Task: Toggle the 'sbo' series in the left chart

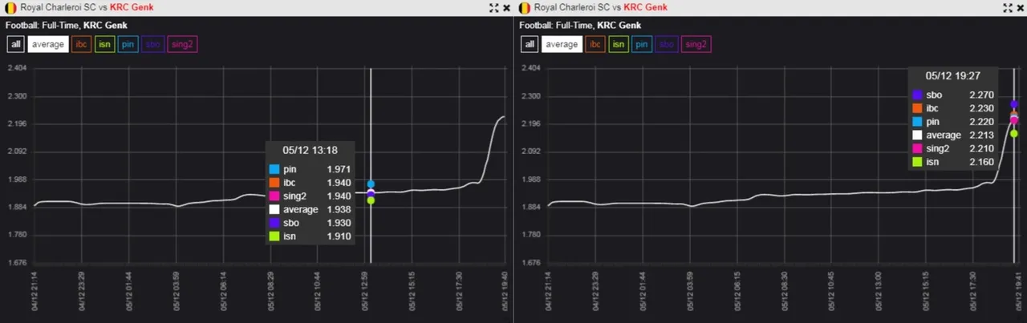Action: pyautogui.click(x=152, y=44)
